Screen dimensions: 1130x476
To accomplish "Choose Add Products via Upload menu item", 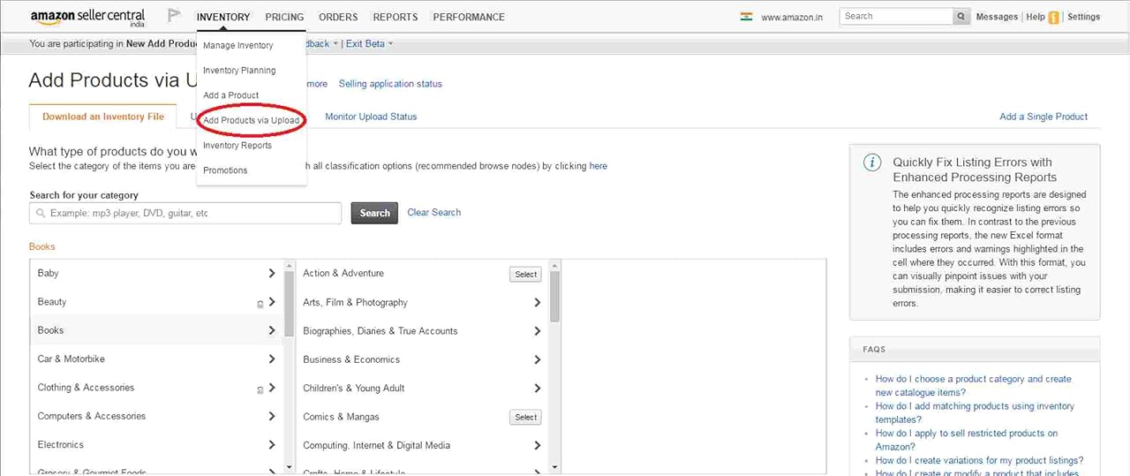I will click(252, 120).
